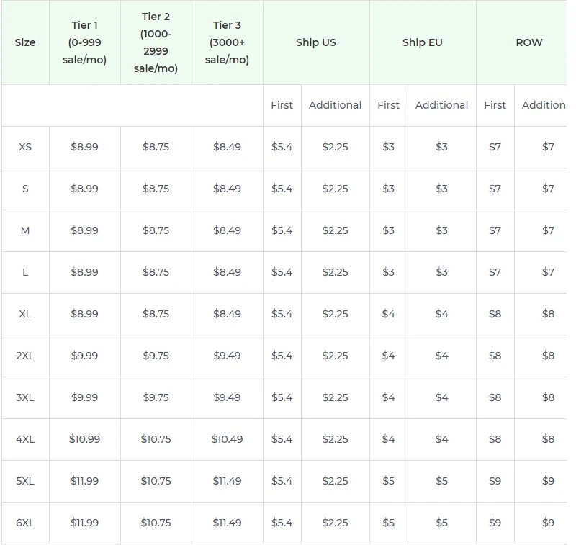The image size is (576, 545).
Task: Click the $2.25 Ship US Additional cost for L
Action: (x=335, y=272)
